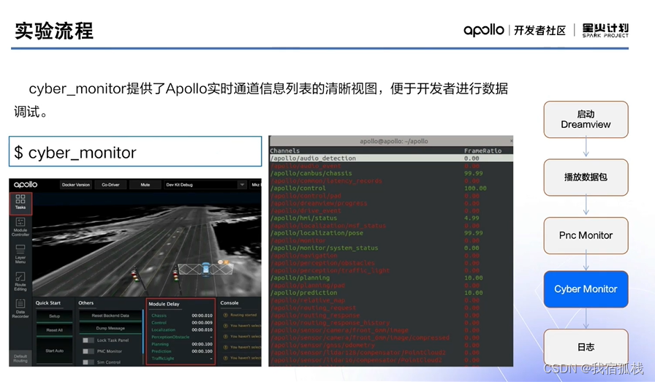Image resolution: width=655 pixels, height=382 pixels.
Task: Select the /apollo/canbus/chassis channel row
Action: click(391, 173)
